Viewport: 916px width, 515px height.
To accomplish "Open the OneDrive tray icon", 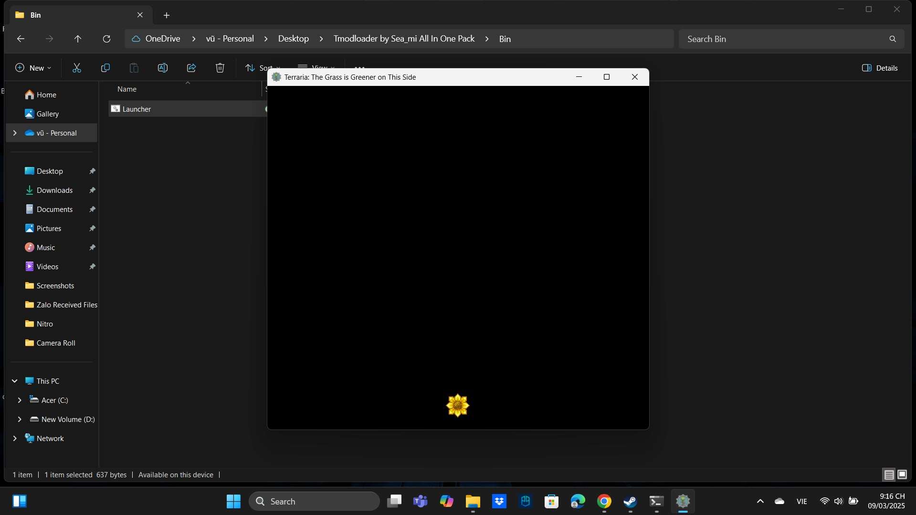I will coord(779,501).
